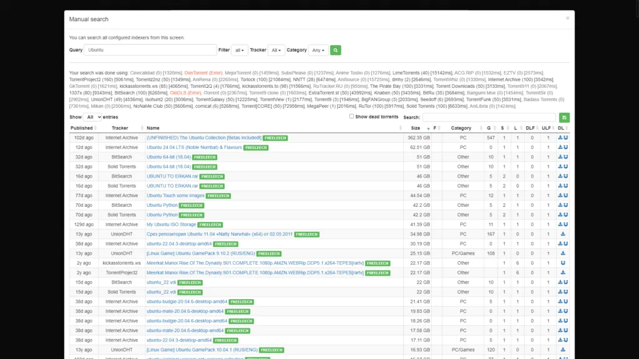Open magnet link for ubuntu_22.vdi BitSearch result

pos(566,282)
